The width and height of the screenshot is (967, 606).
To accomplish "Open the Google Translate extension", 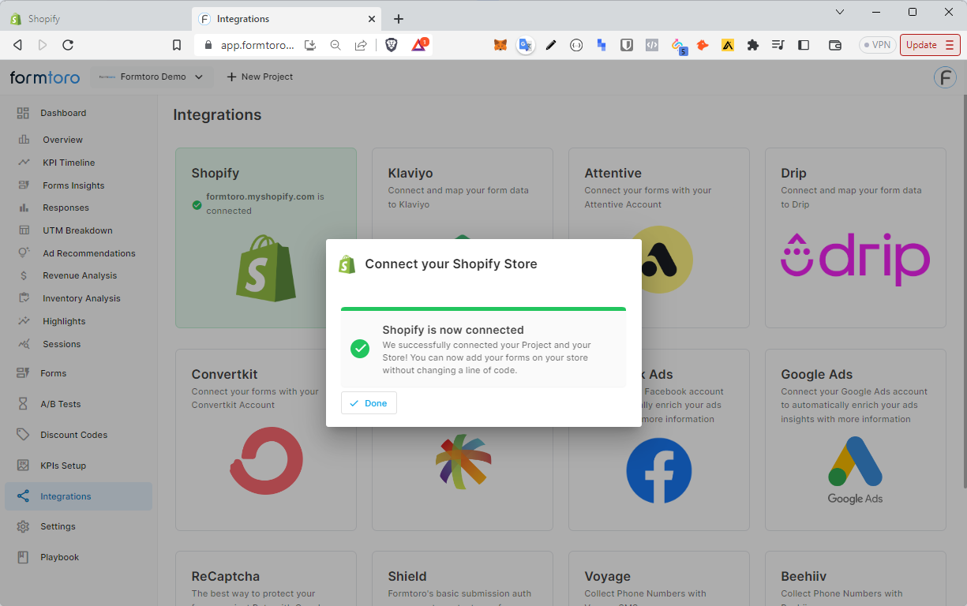I will pos(525,45).
